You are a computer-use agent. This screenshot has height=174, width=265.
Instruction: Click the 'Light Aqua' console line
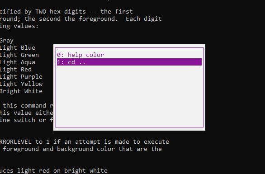[17, 62]
